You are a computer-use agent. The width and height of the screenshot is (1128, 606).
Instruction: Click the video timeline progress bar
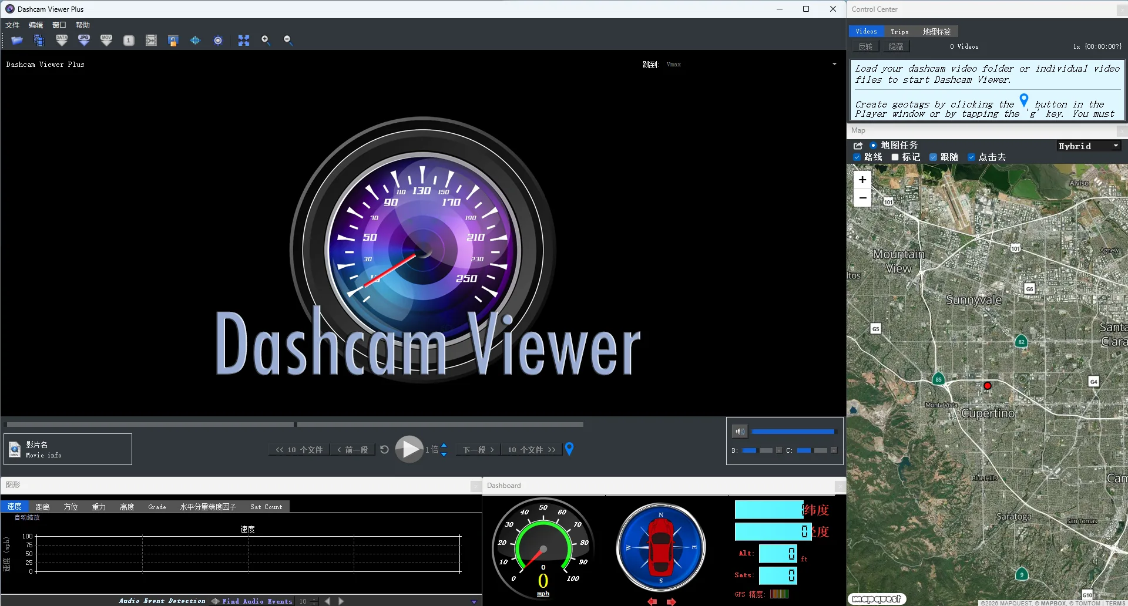coord(295,425)
